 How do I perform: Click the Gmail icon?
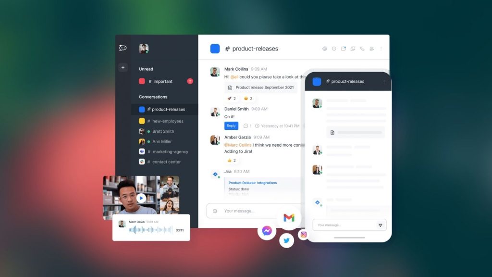289,218
